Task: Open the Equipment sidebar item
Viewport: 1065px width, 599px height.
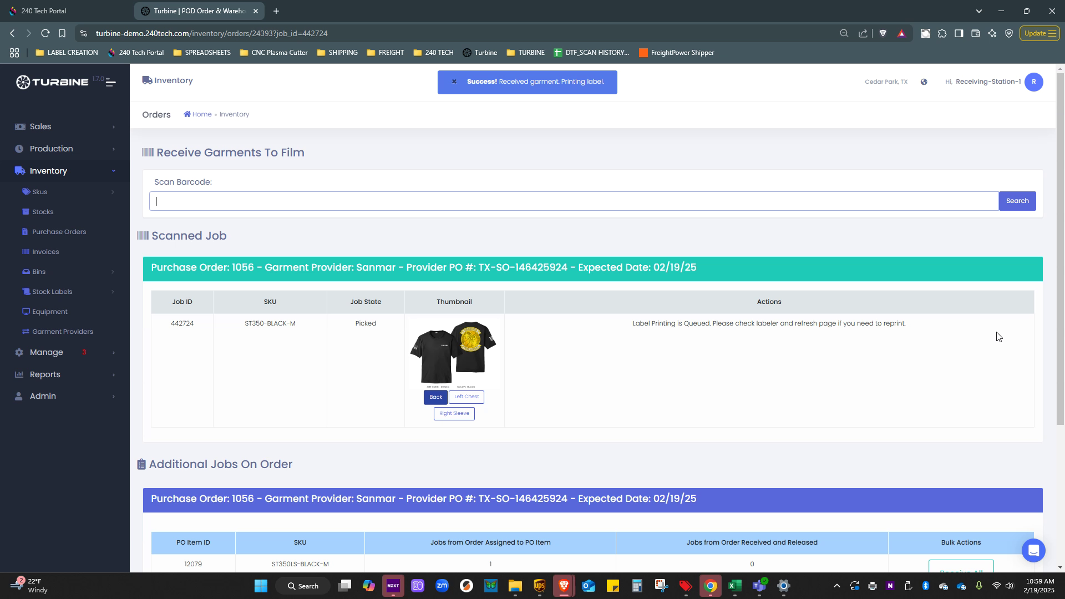Action: tap(49, 312)
